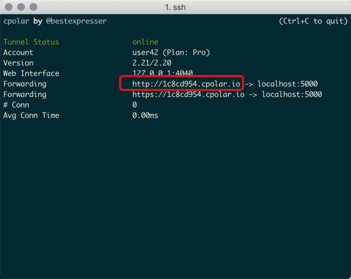This screenshot has height=279, width=351.
Task: Click the 'cpolar' name in header
Action: (16, 21)
